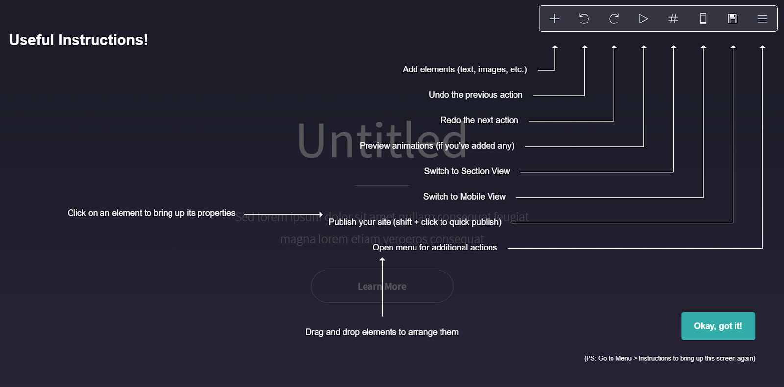Screen dimensions: 784x387
Task: Open the hamburger menu for additional actions
Action: coord(762,19)
